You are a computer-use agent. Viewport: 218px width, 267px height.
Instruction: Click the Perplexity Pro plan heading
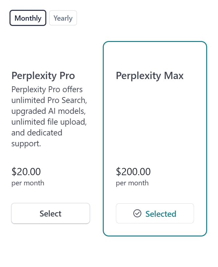[x=43, y=75]
